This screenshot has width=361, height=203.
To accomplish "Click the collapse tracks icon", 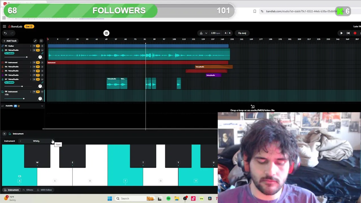I will 41,41.
